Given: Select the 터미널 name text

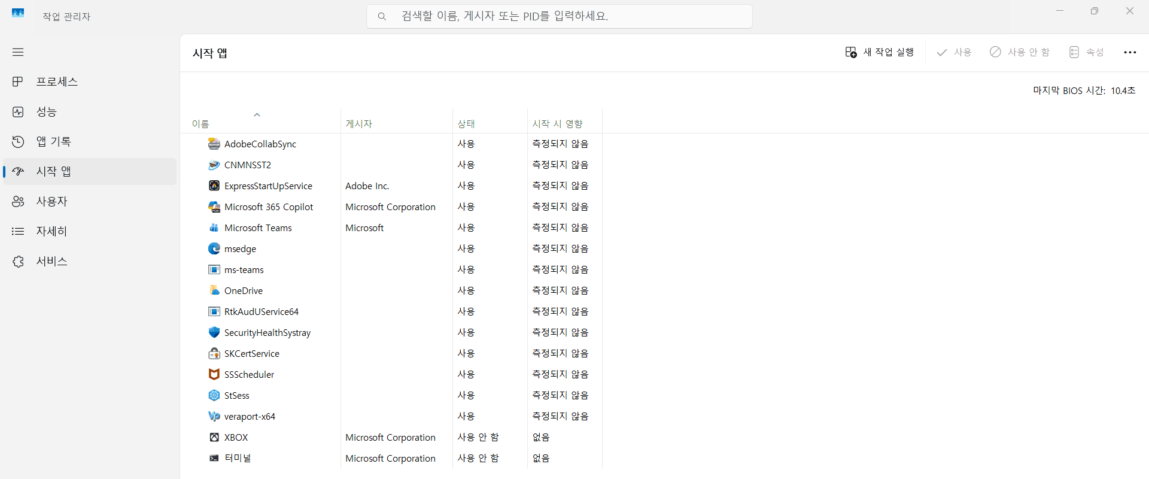Looking at the screenshot, I should pos(238,458).
